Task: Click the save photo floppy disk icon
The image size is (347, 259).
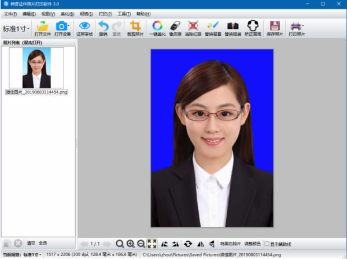Action: click(x=275, y=27)
